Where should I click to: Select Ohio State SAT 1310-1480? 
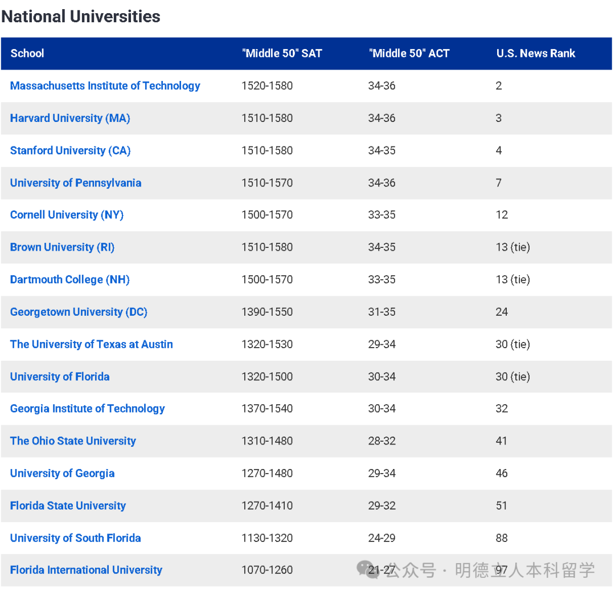tap(267, 441)
